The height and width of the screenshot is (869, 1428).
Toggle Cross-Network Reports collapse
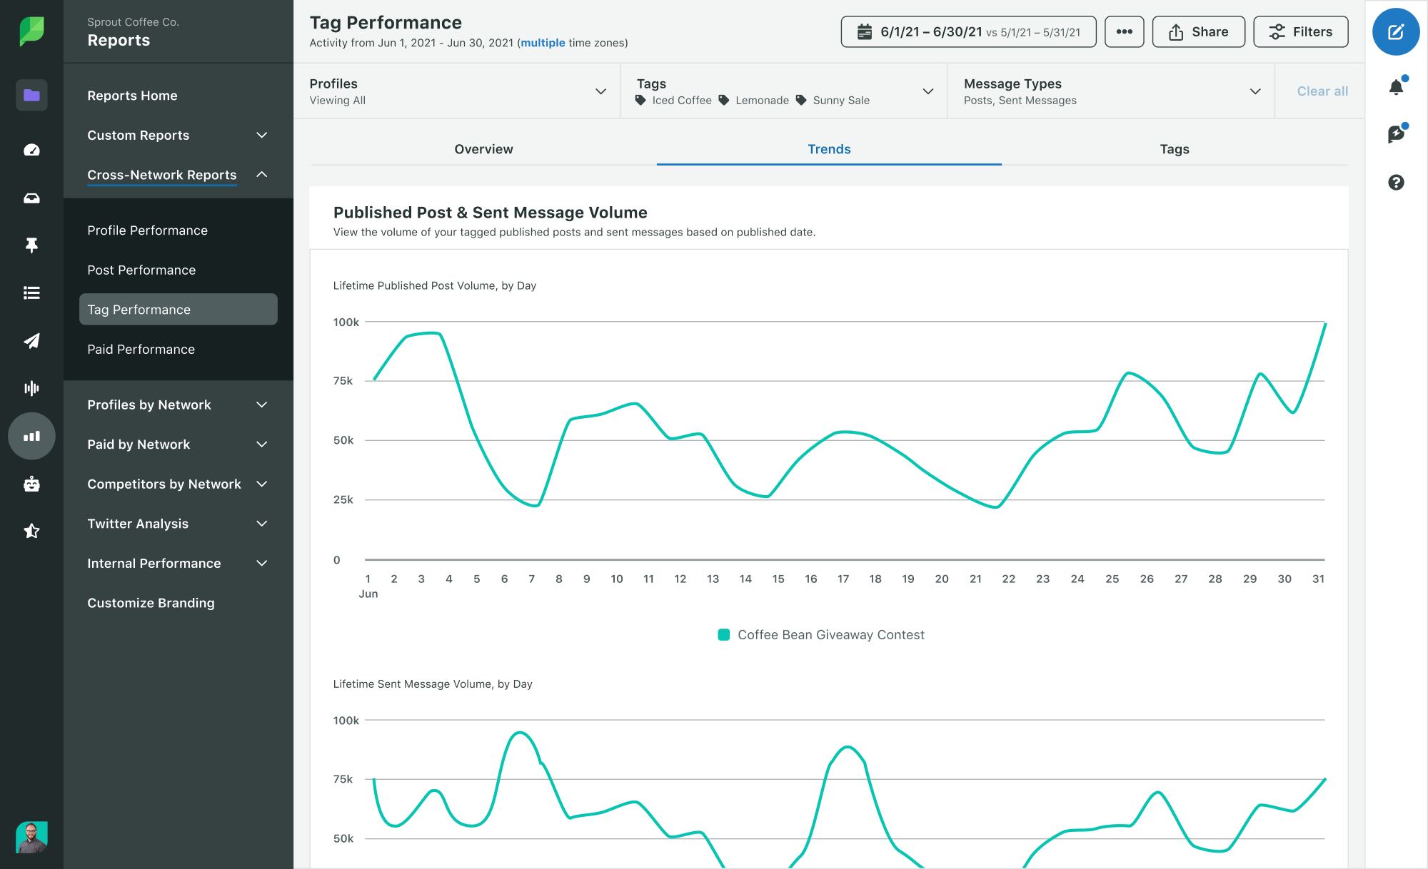[x=262, y=173]
